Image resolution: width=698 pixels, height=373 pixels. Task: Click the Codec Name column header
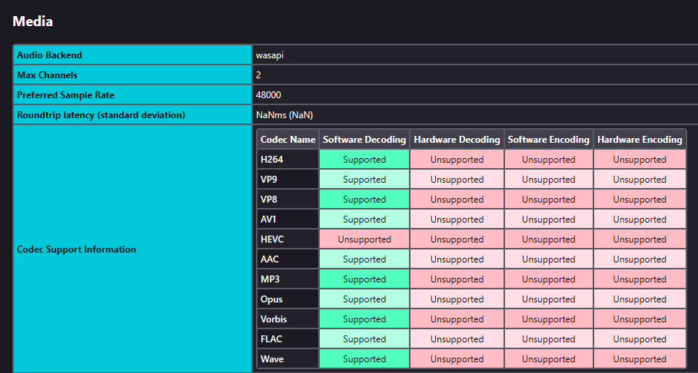(288, 140)
